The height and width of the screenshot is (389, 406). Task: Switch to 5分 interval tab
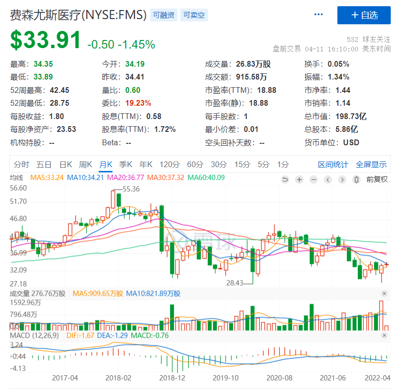coord(264,164)
